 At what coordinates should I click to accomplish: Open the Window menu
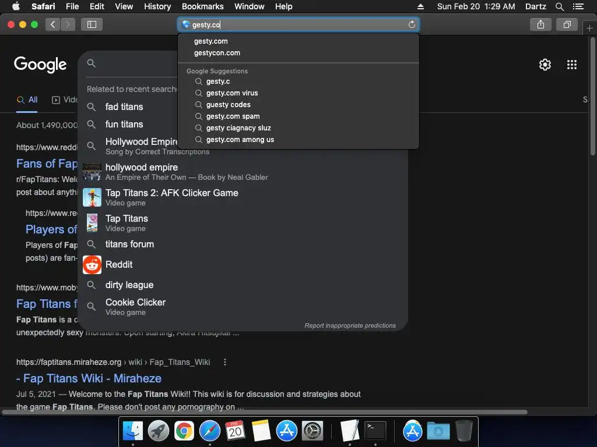pos(250,6)
